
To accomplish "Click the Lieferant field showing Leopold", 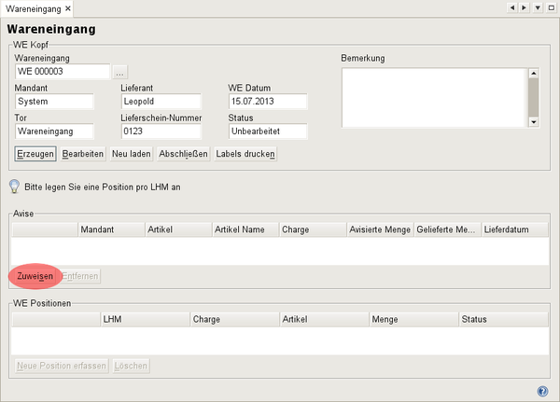I will coord(161,102).
